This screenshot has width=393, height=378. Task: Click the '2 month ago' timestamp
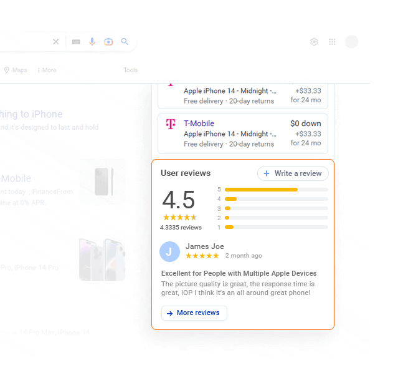click(244, 256)
